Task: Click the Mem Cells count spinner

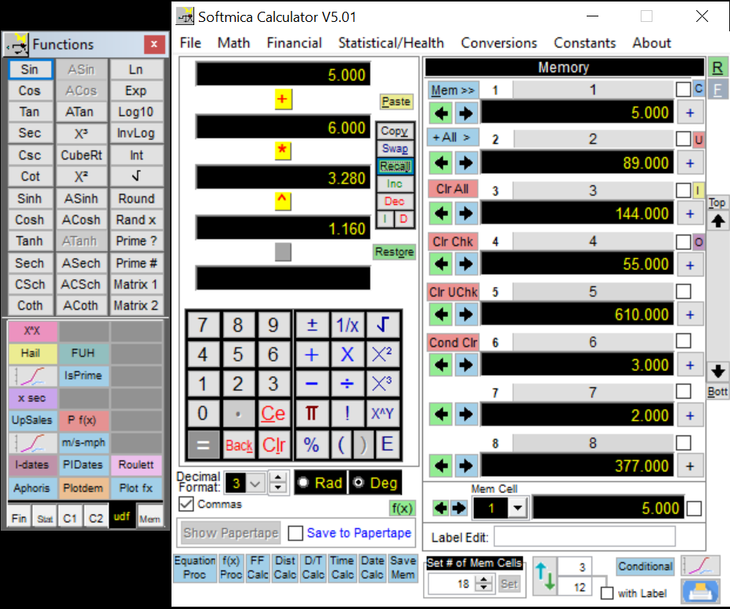Action: pyautogui.click(x=484, y=583)
